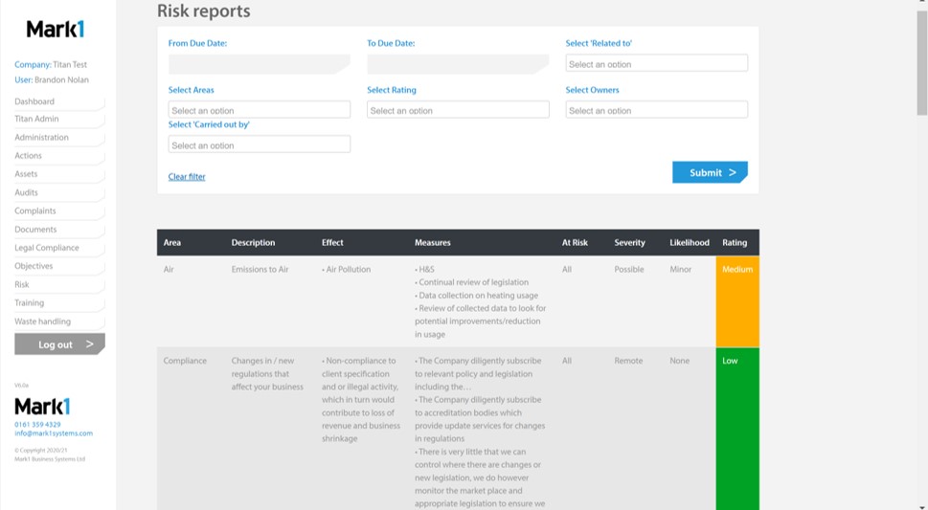
Task: Go to the Risk section in sidebar
Action: [22, 284]
